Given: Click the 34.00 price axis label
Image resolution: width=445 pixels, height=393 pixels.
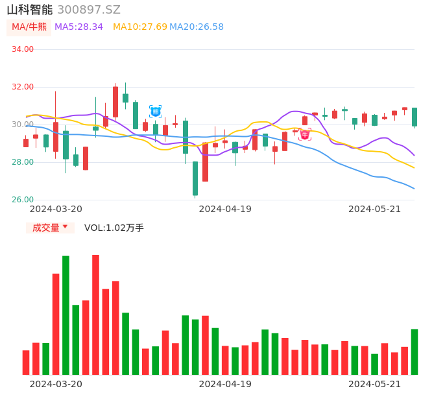Looking at the screenshot, I should click(23, 49).
